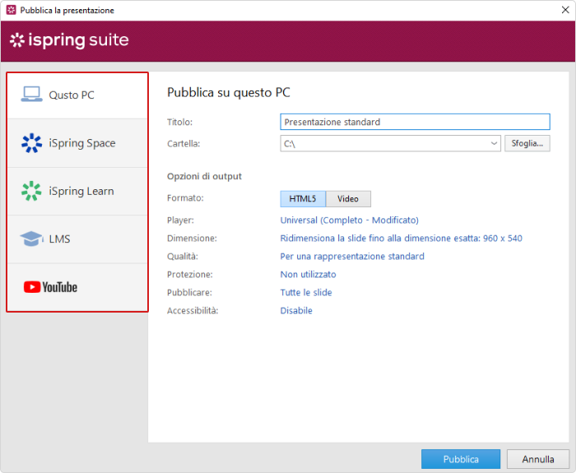Click the Pubblica la presentazione window title

coord(67,10)
